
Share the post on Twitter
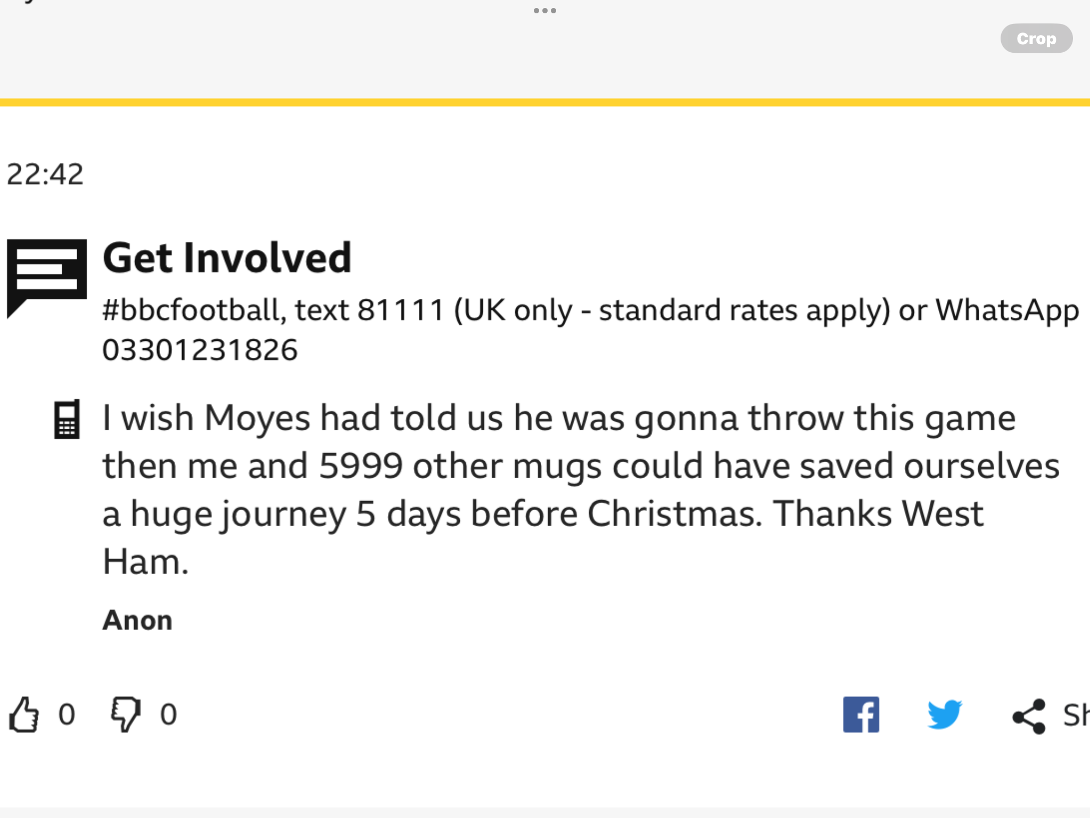click(945, 714)
